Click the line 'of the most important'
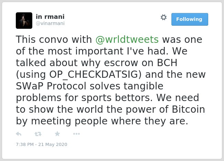Screen dimensions: 224x161 click(102, 51)
